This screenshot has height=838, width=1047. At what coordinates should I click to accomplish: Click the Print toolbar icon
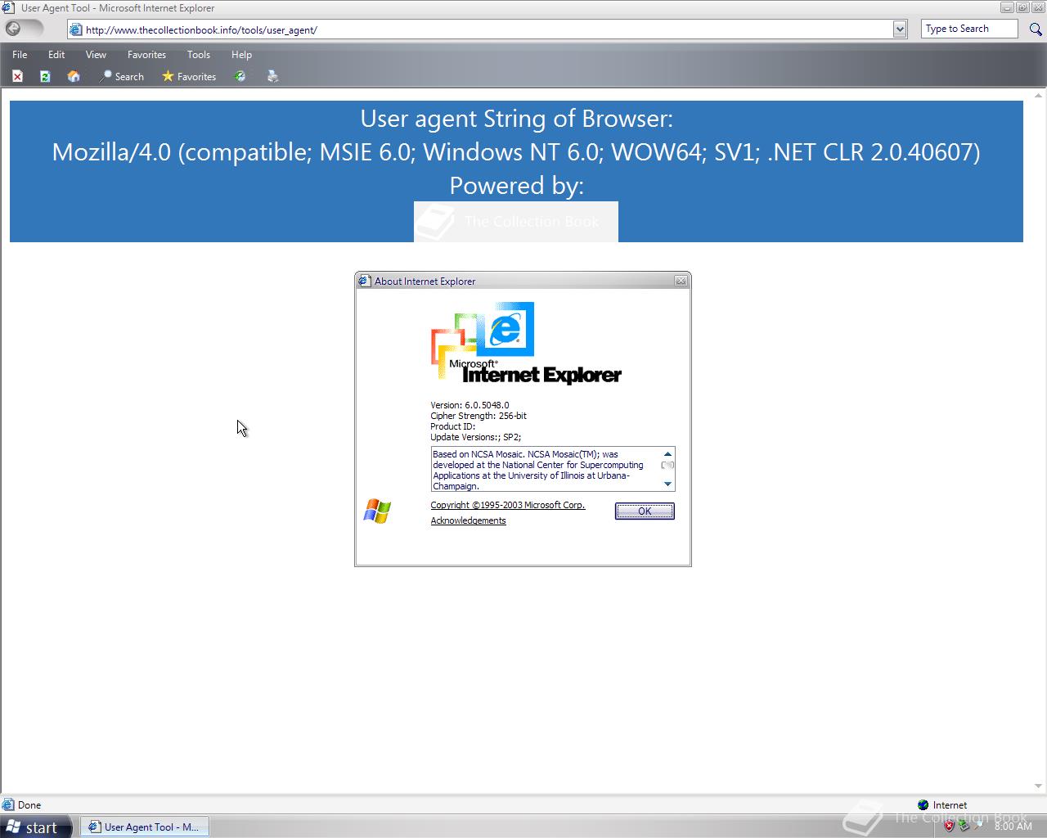click(273, 76)
